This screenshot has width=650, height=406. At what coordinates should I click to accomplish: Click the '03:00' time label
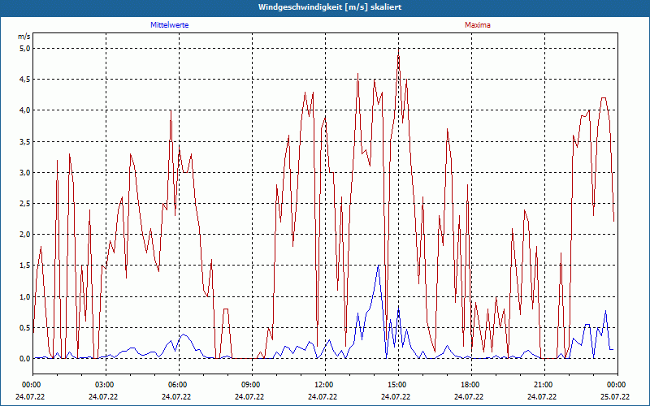106,385
